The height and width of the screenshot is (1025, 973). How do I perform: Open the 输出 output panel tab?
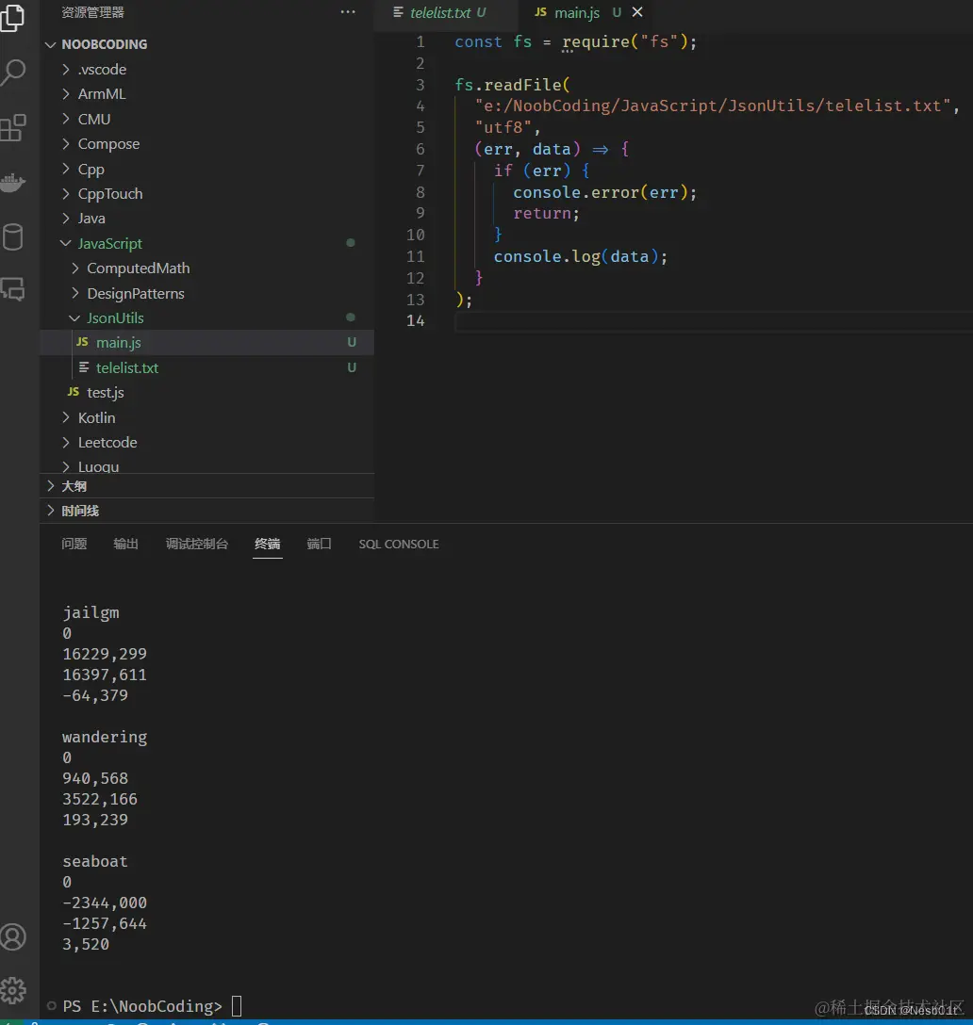125,544
